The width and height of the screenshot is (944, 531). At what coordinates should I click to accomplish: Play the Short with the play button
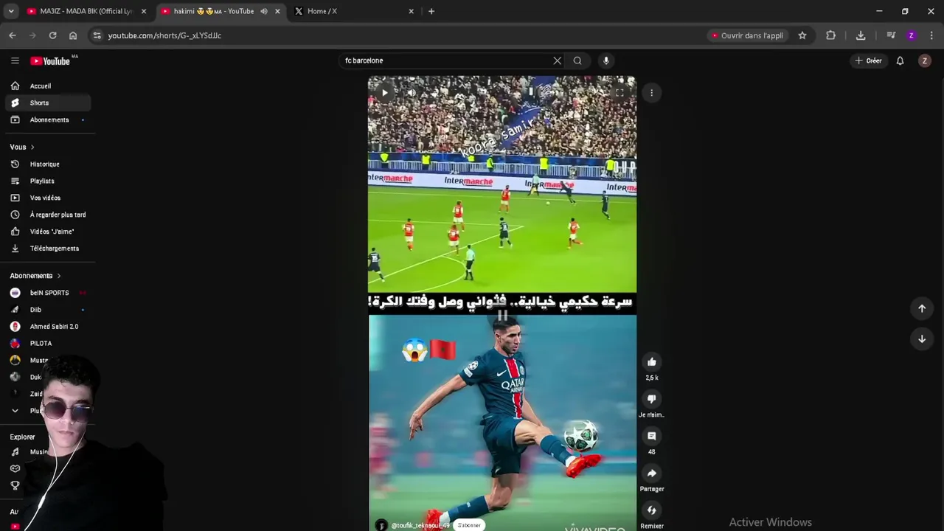[x=384, y=93]
